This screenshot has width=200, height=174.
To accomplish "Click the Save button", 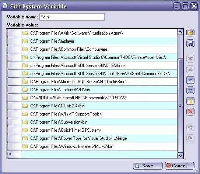I will click(x=148, y=166).
